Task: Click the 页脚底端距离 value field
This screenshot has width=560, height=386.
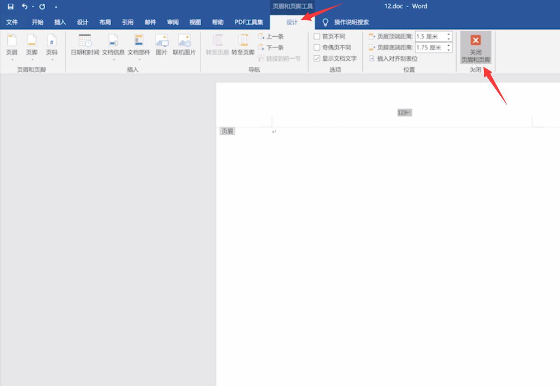Action: pyautogui.click(x=430, y=47)
